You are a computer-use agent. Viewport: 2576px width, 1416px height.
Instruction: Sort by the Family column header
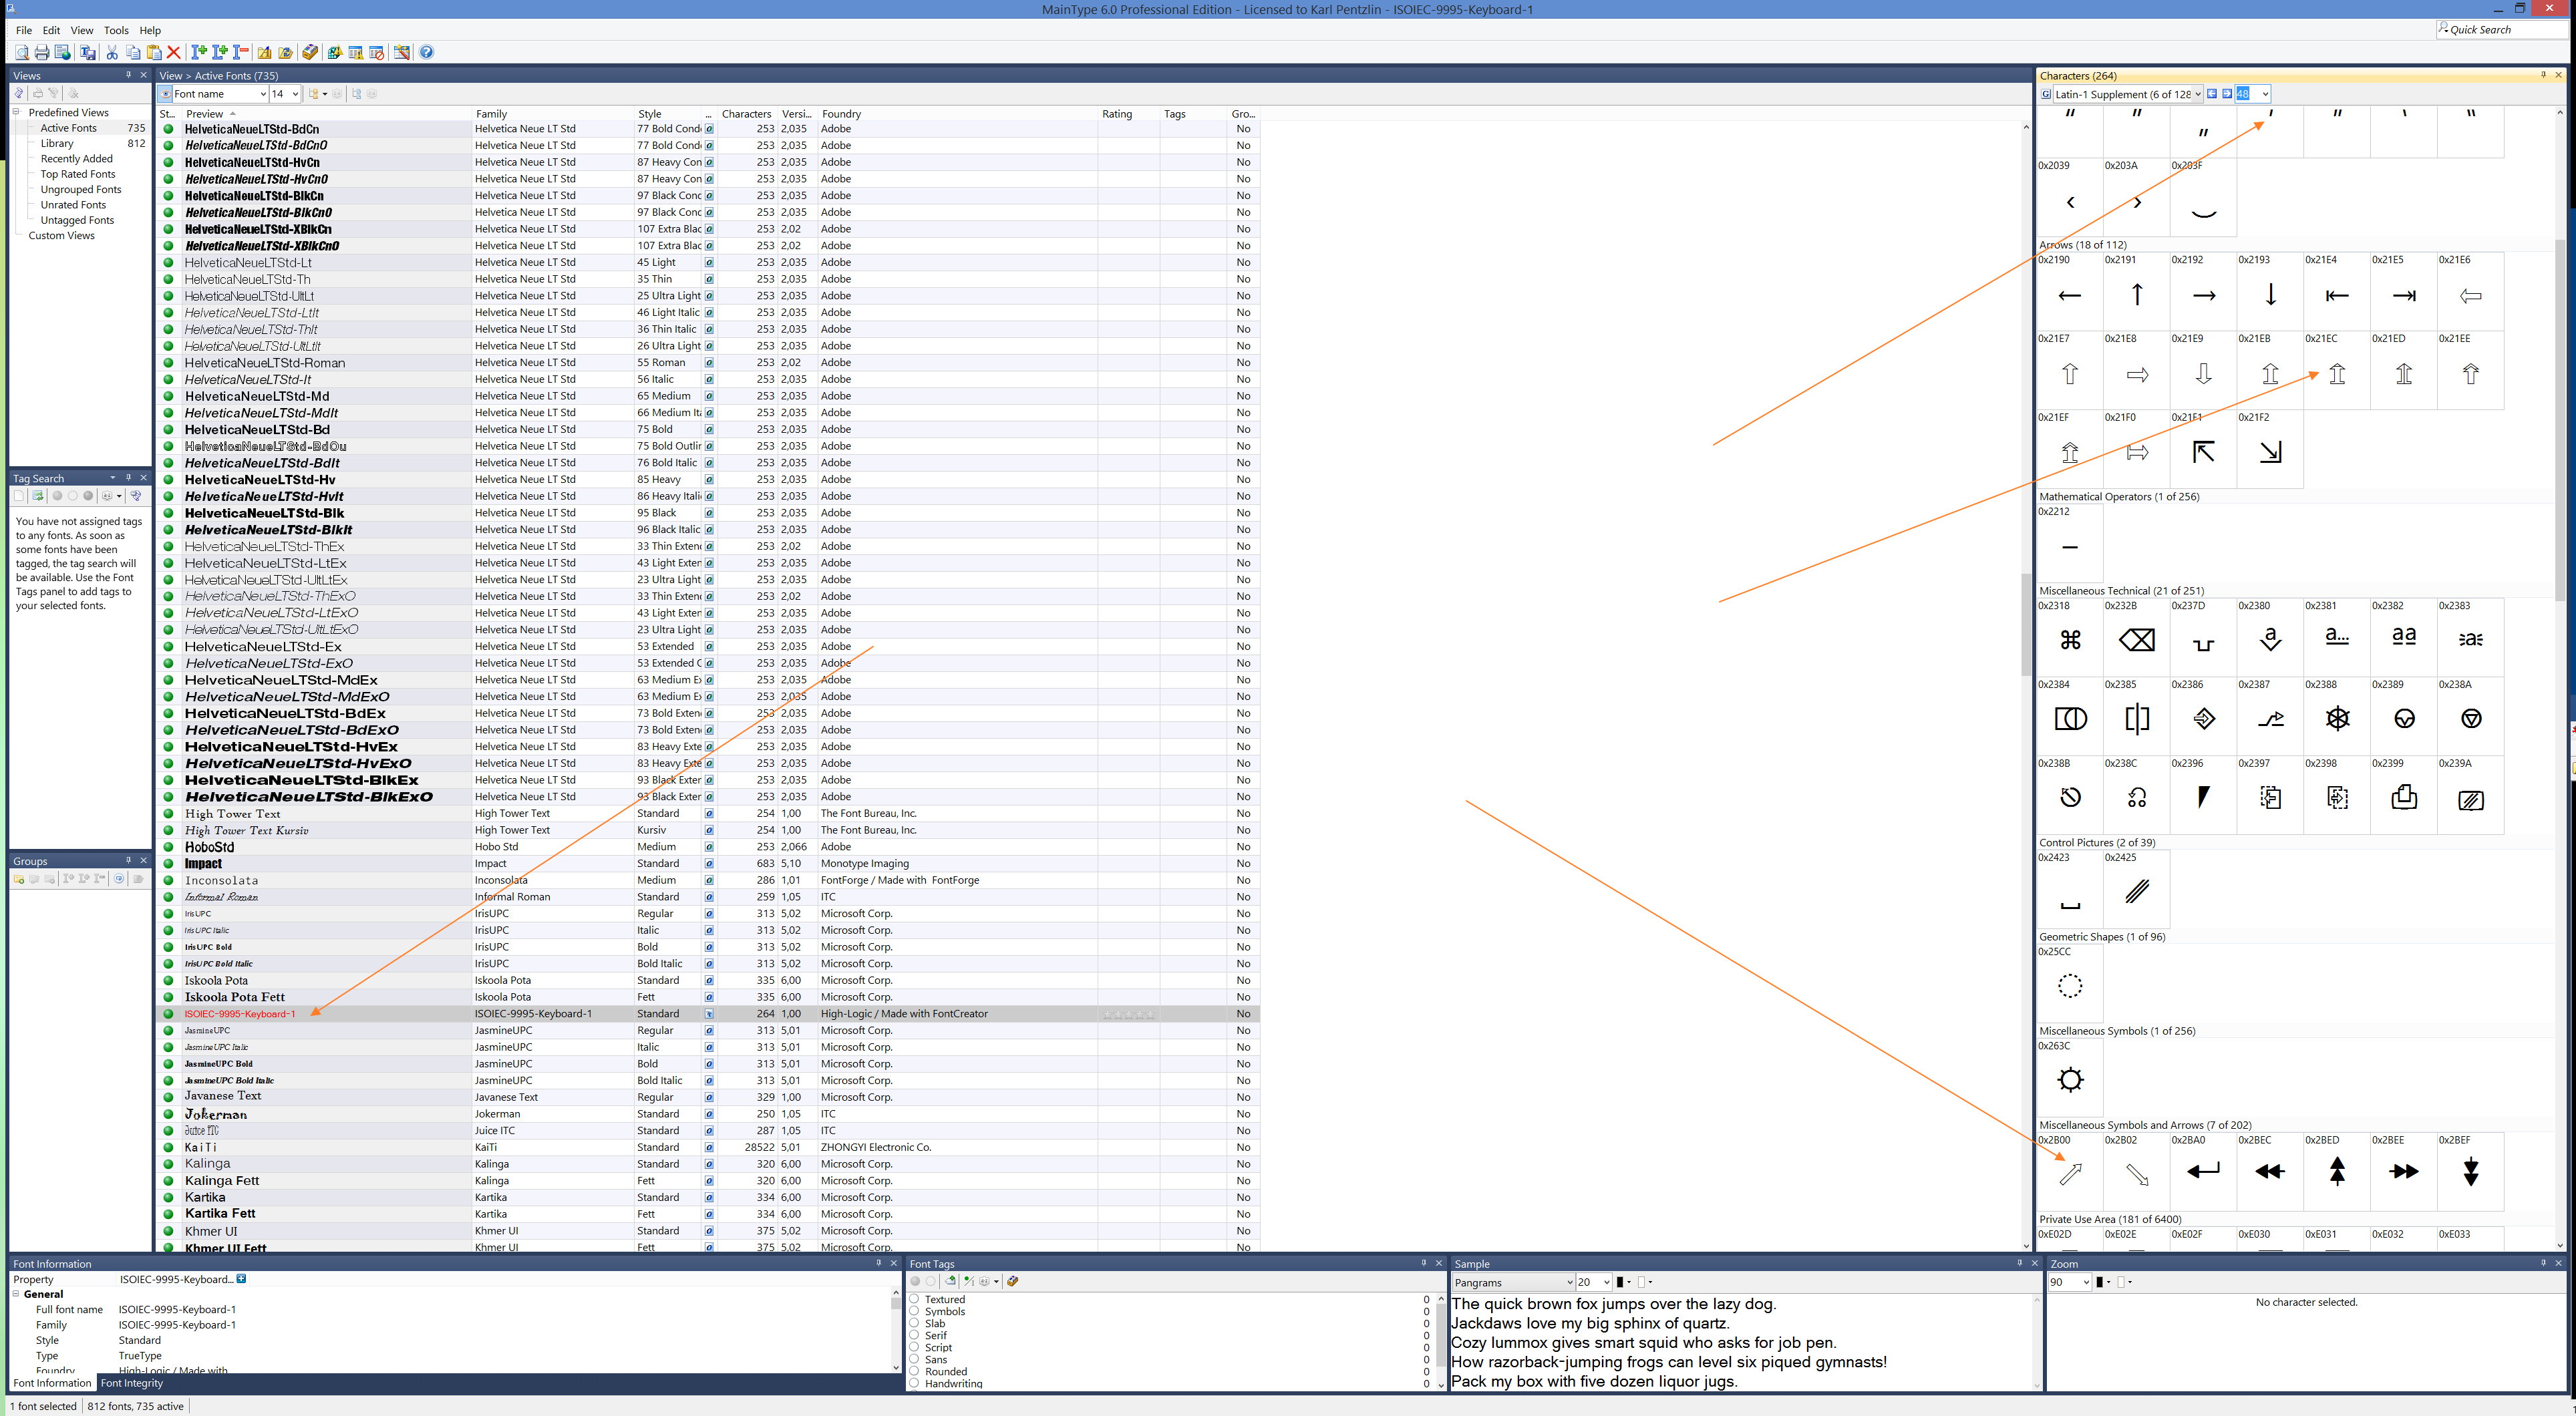pos(553,114)
